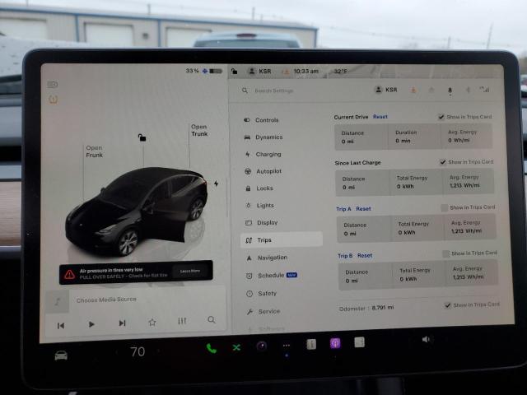Uncheck Since Last Charge Show in Trips Card

point(443,162)
